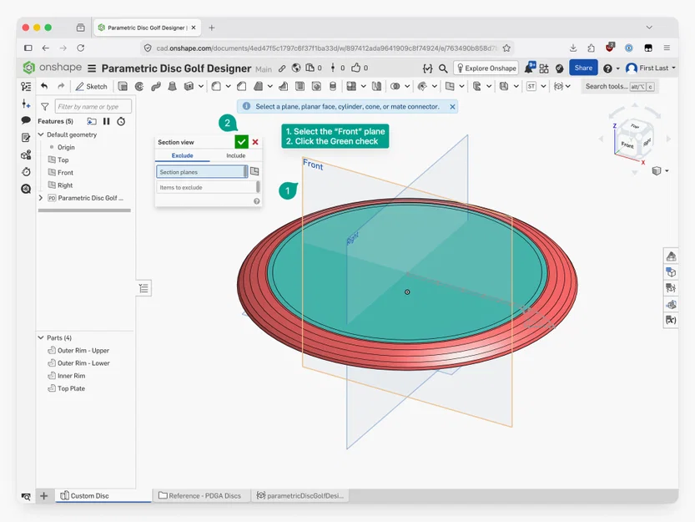Open the First Last user menu
Screen dimensions: 695x522
pyautogui.click(x=650, y=68)
